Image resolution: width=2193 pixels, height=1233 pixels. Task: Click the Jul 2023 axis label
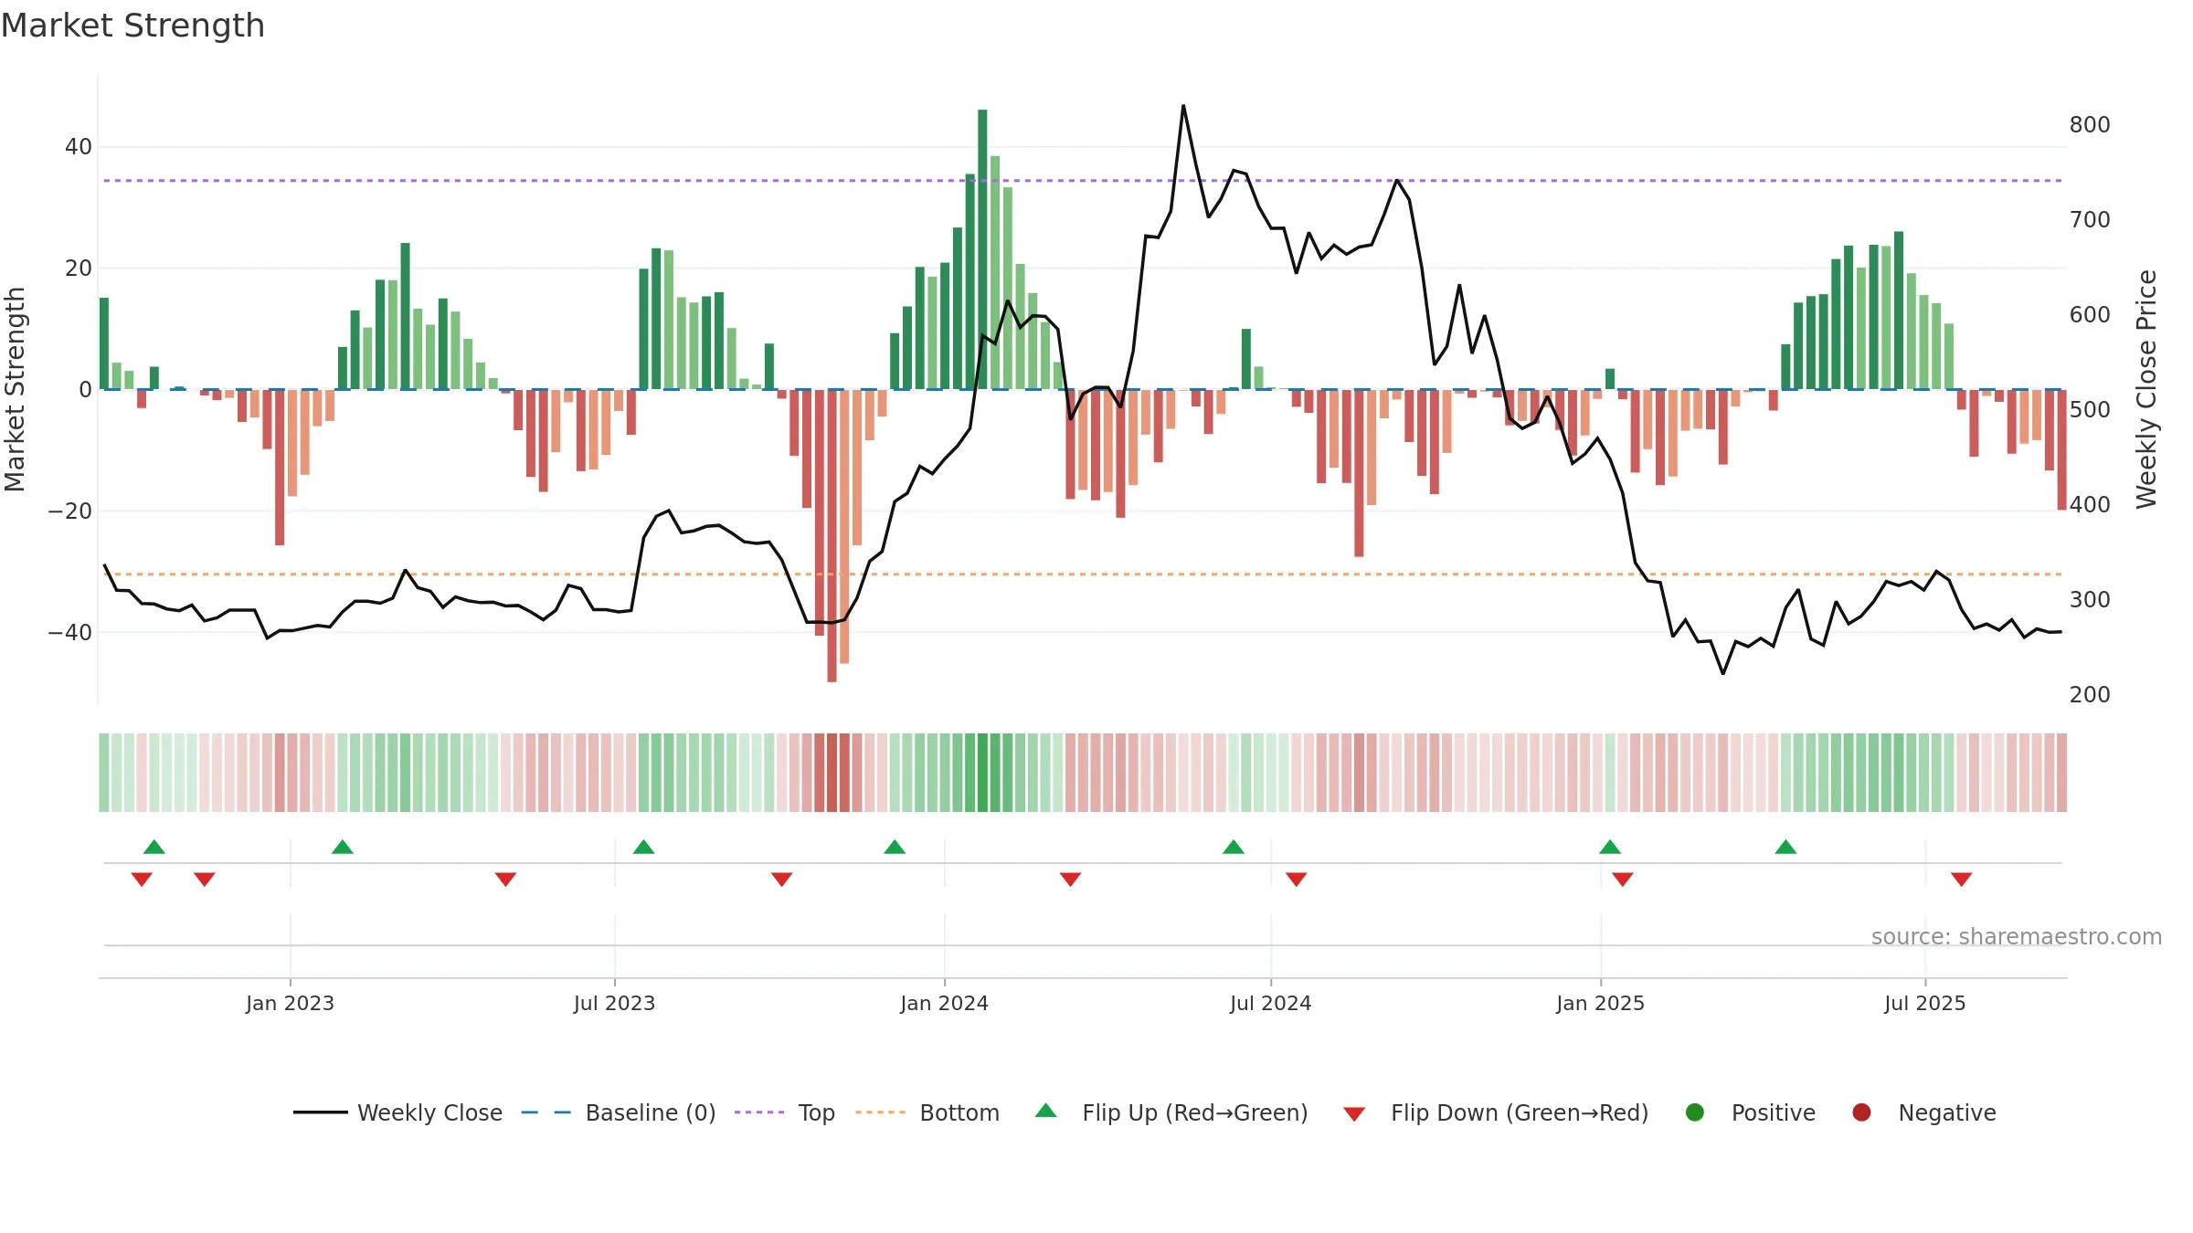pos(614,1003)
